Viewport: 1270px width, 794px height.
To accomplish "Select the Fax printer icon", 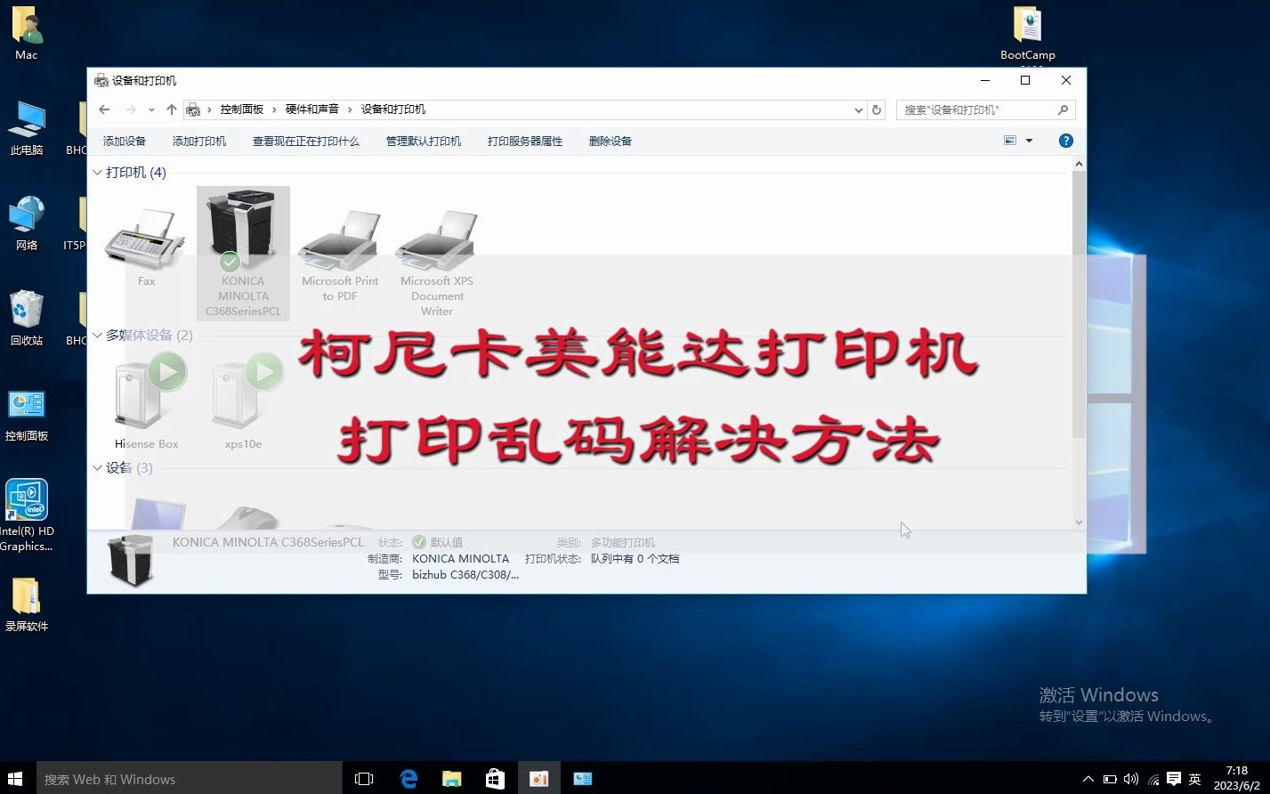I will coord(145,240).
